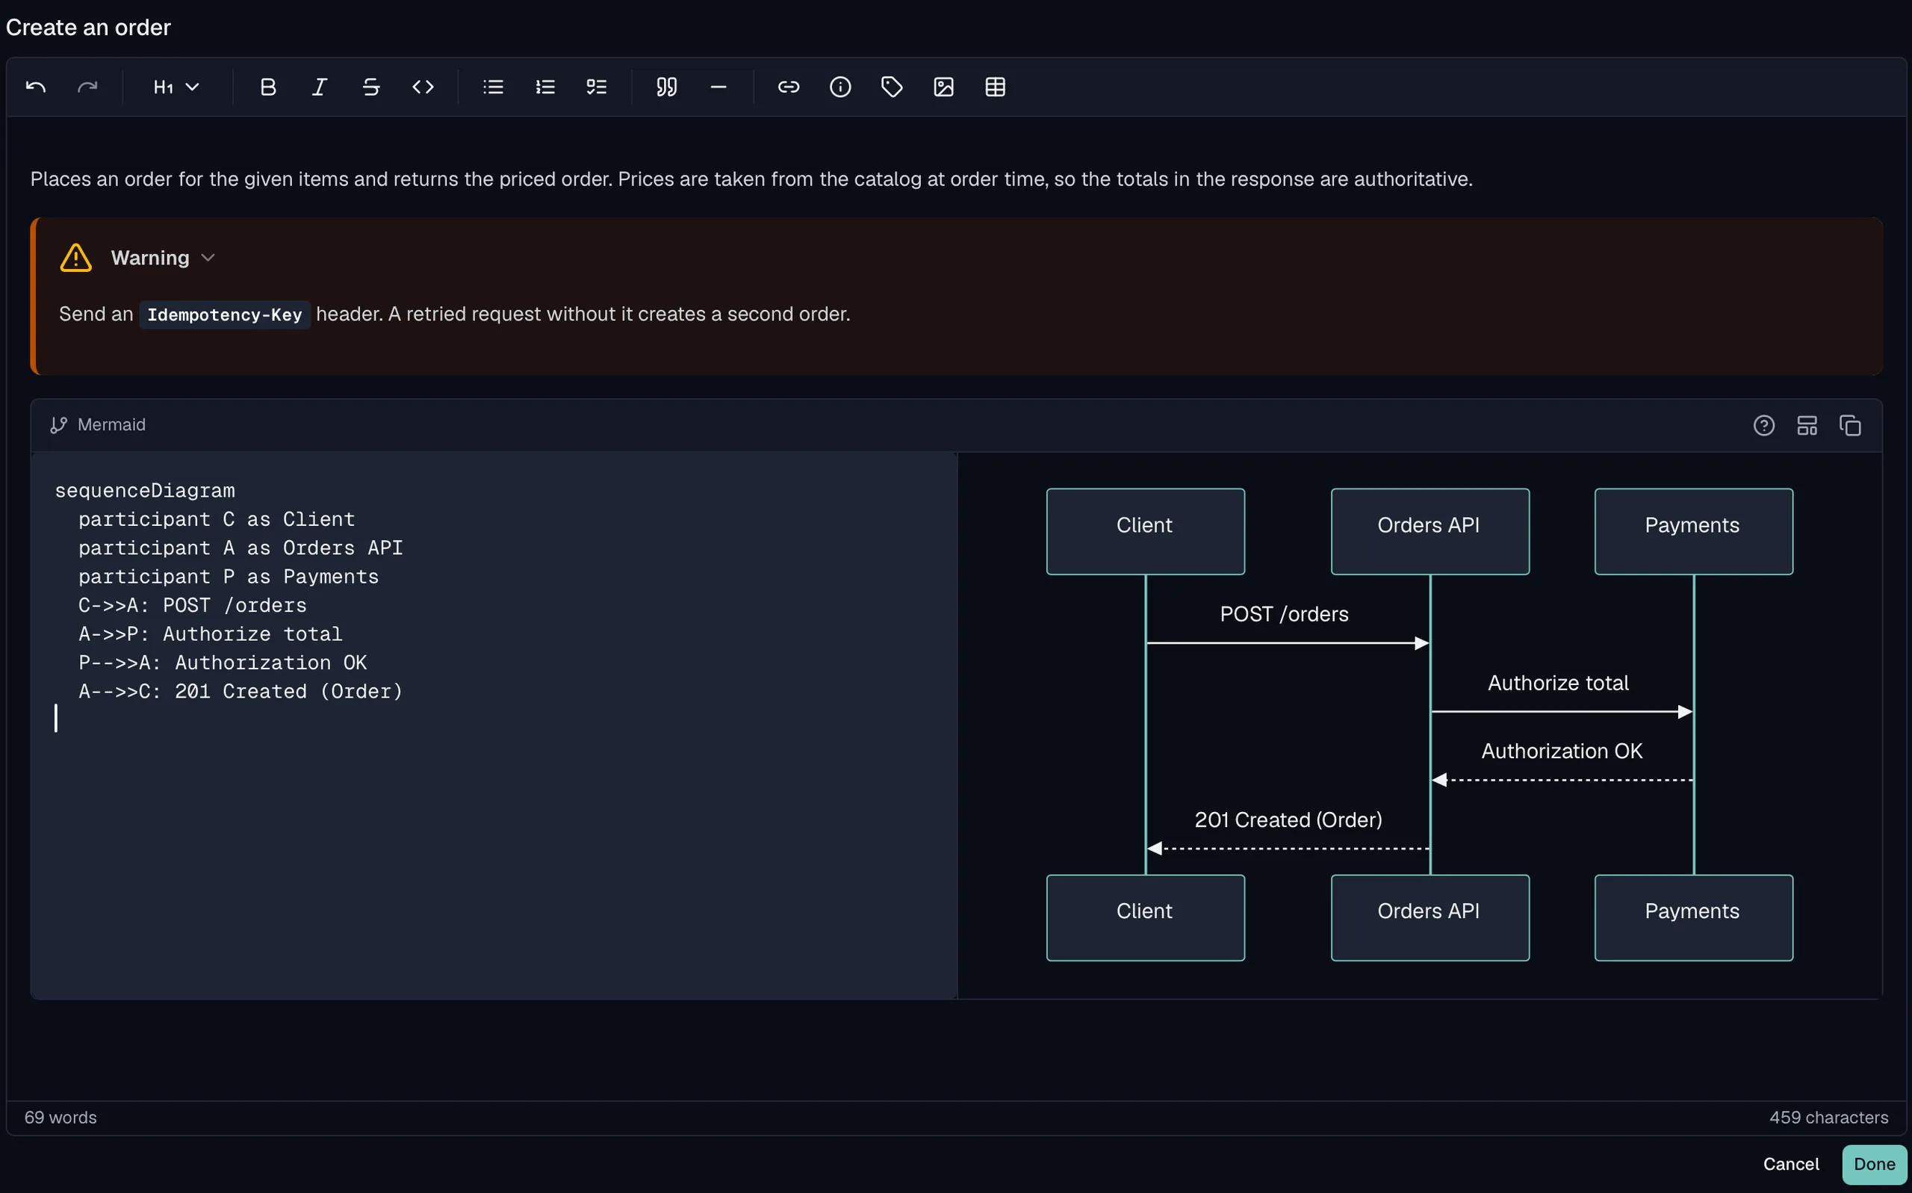This screenshot has width=1912, height=1193.
Task: Click the 'A->>P: Authorize total' line
Action: point(211,633)
